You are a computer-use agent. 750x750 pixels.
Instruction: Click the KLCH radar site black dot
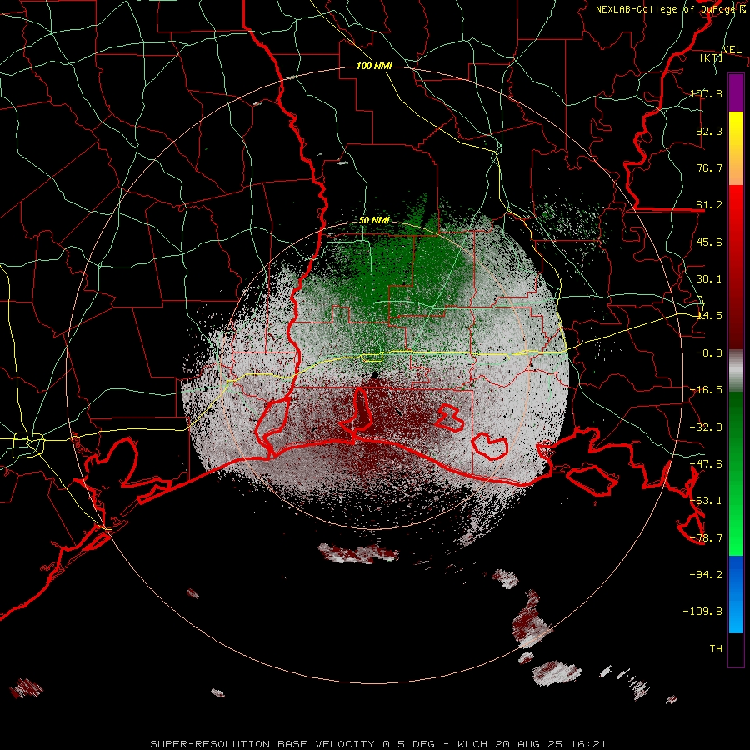(x=374, y=375)
